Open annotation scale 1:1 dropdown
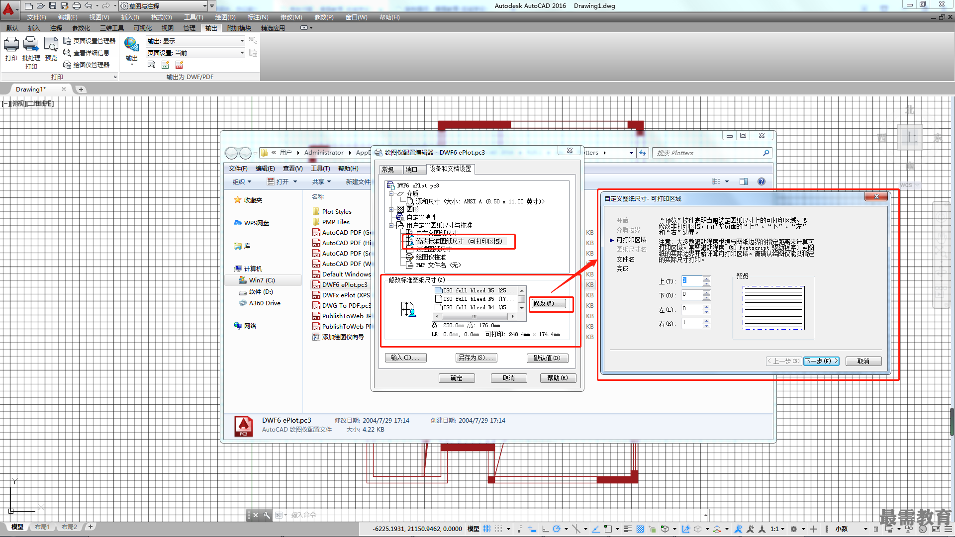 777,529
